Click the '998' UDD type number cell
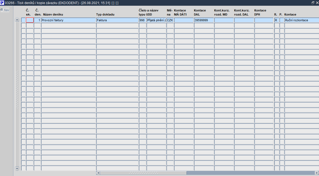 143,20
